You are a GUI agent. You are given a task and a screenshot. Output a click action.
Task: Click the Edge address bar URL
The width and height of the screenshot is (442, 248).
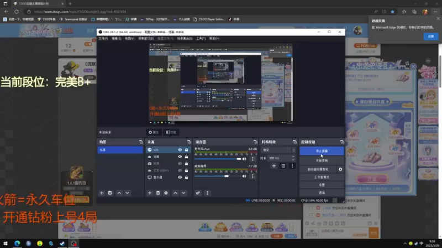[80, 12]
